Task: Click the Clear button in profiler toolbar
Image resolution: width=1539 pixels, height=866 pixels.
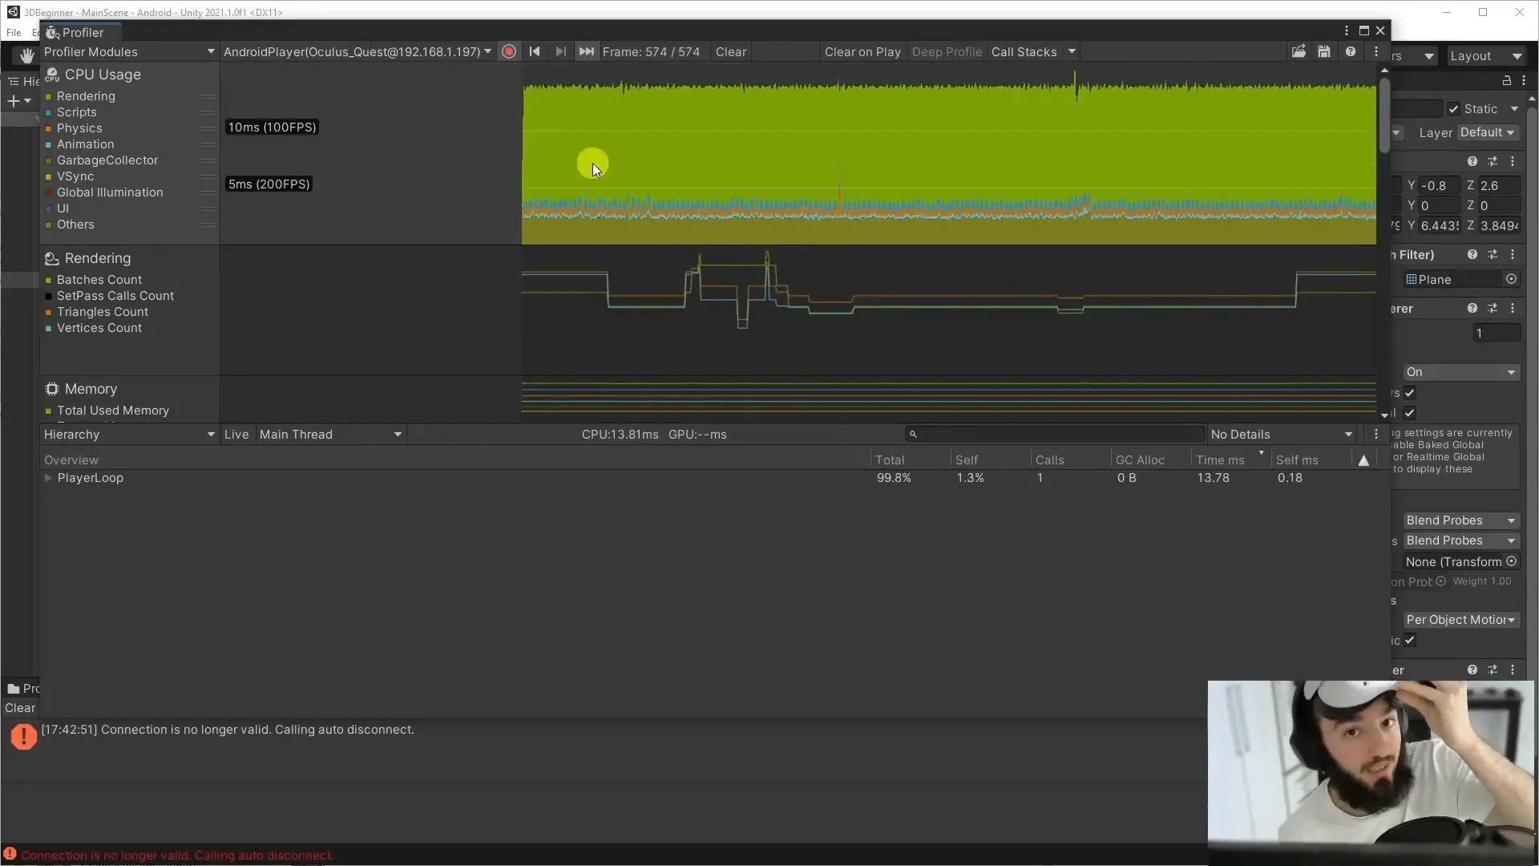Action: coord(730,52)
